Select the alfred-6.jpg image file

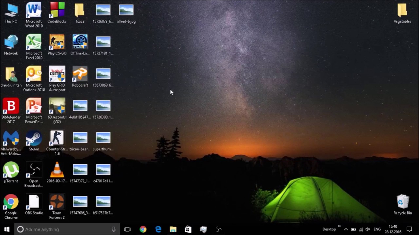point(126,13)
